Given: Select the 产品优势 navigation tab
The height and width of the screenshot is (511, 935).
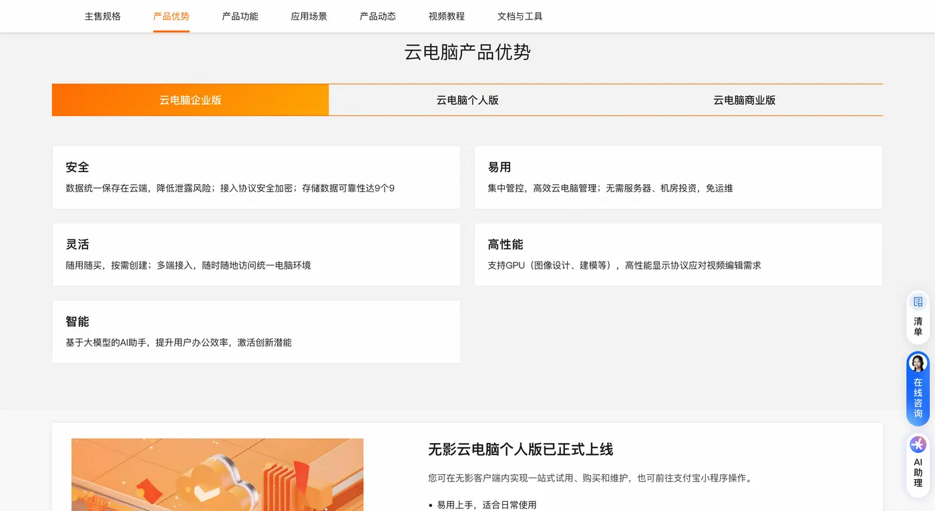Looking at the screenshot, I should click(172, 16).
